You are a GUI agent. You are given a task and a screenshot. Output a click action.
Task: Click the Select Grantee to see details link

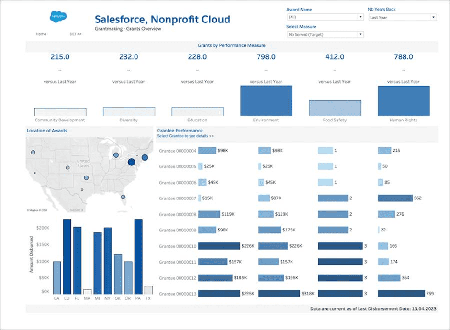point(185,136)
